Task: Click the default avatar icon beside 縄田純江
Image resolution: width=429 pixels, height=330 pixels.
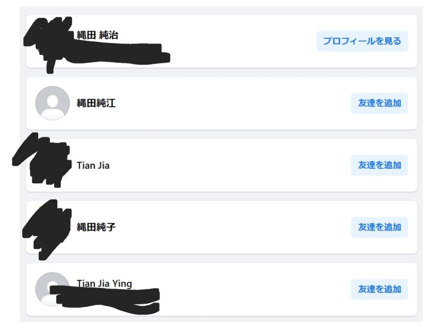Action: 52,103
